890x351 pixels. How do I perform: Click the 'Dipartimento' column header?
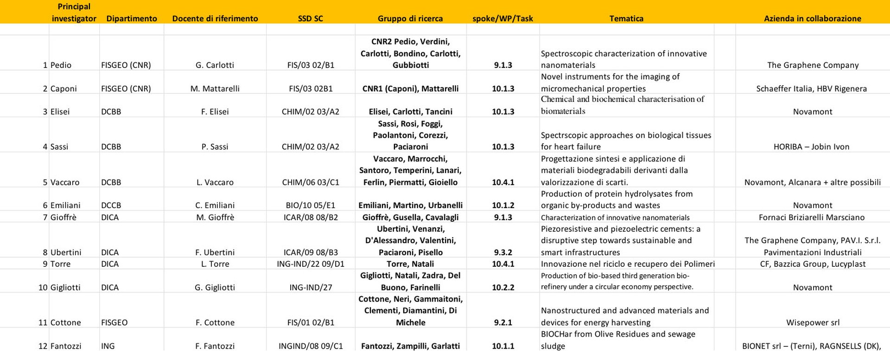coord(132,18)
